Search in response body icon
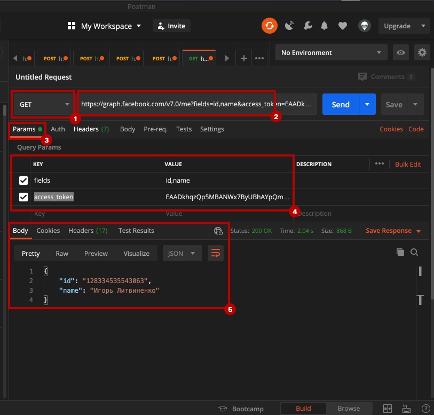Screen dimensions: 434x415 [x=414, y=252]
